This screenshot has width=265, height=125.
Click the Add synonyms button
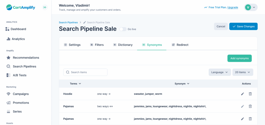pos(239,58)
